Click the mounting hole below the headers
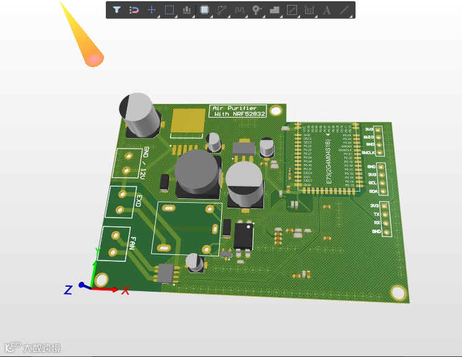The image size is (462, 357). click(398, 292)
